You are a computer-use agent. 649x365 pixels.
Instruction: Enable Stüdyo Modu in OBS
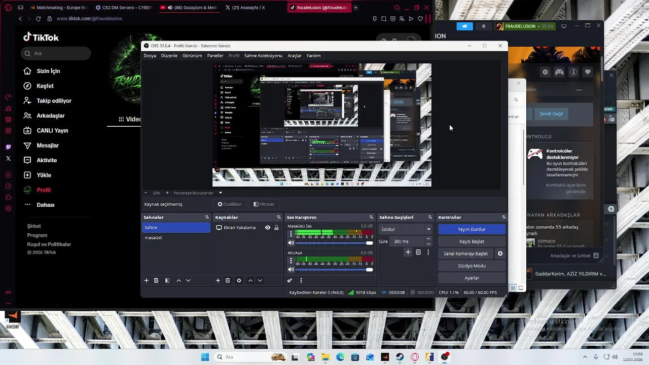472,266
